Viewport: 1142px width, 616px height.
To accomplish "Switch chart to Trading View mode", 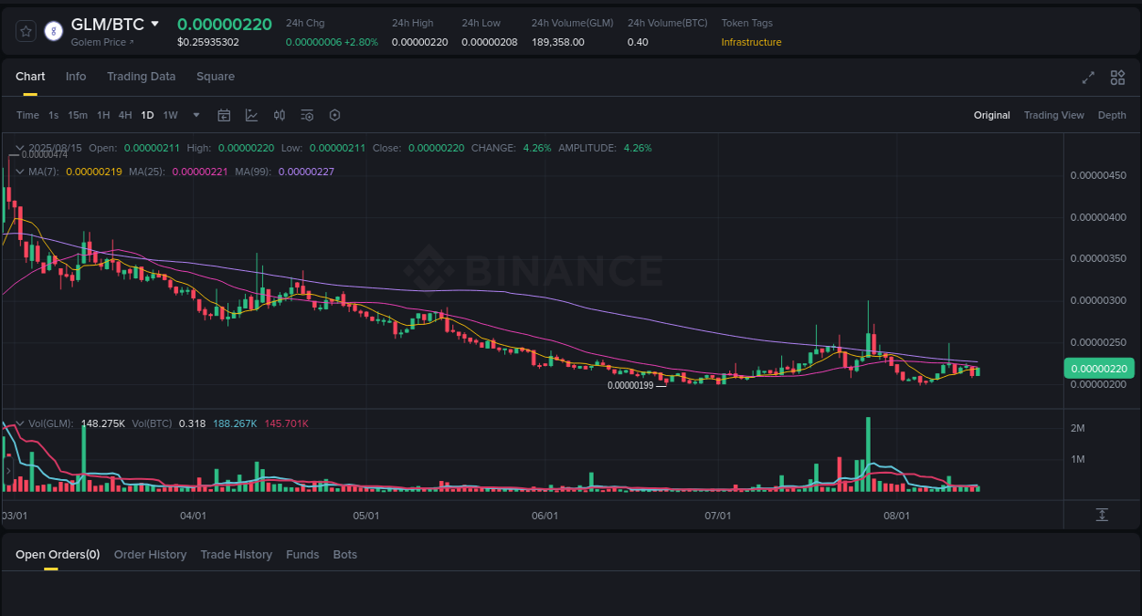I will pyautogui.click(x=1054, y=115).
